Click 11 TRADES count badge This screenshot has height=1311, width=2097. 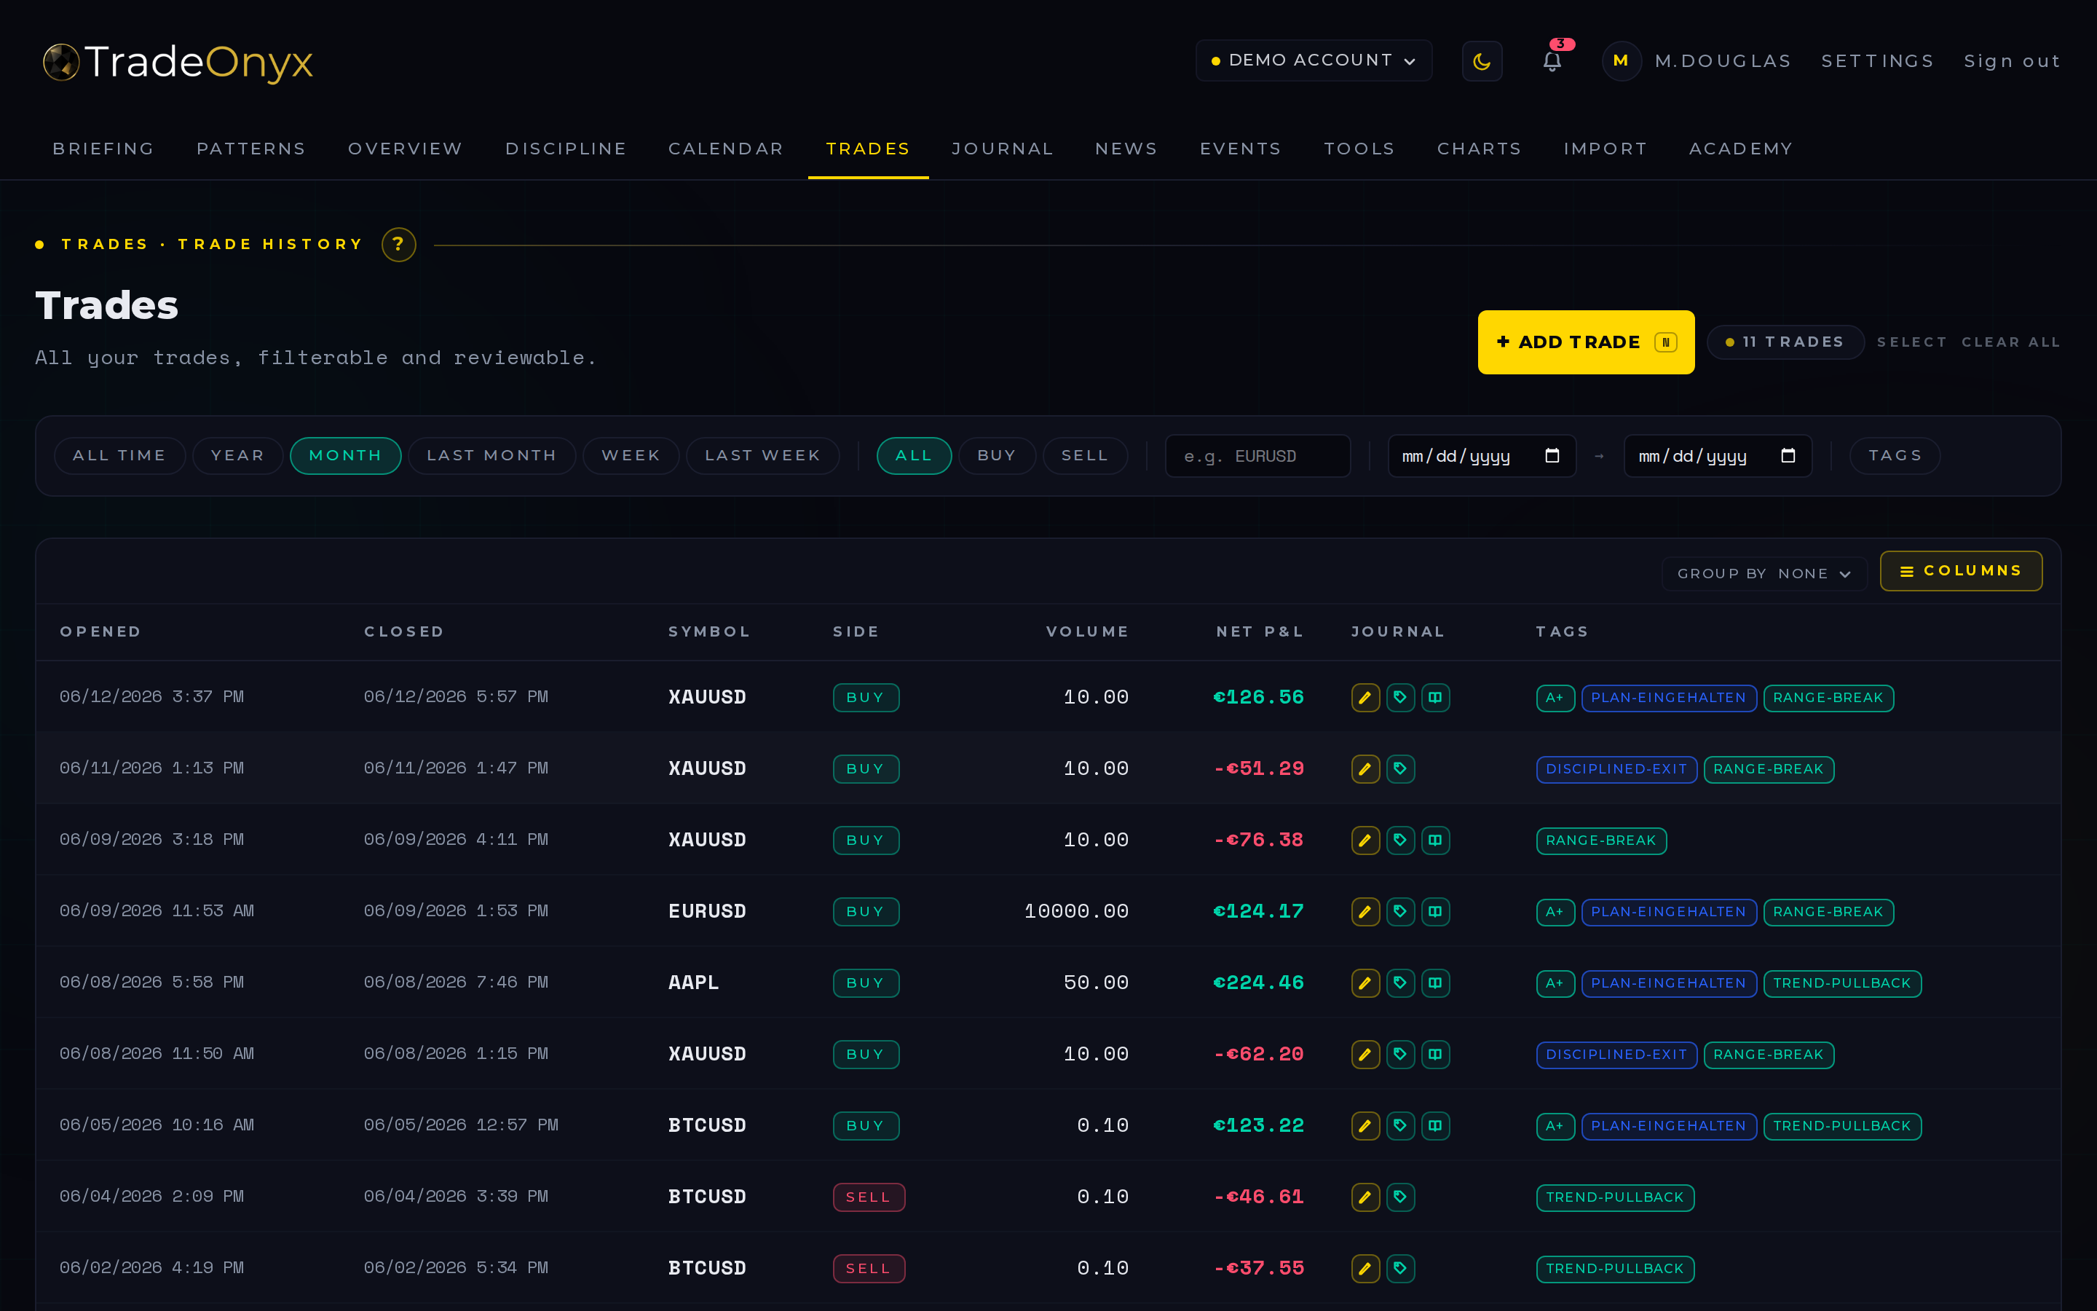pyautogui.click(x=1785, y=342)
